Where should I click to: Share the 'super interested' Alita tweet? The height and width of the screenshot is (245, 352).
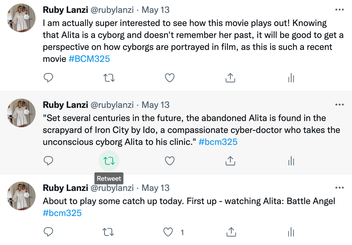click(230, 78)
